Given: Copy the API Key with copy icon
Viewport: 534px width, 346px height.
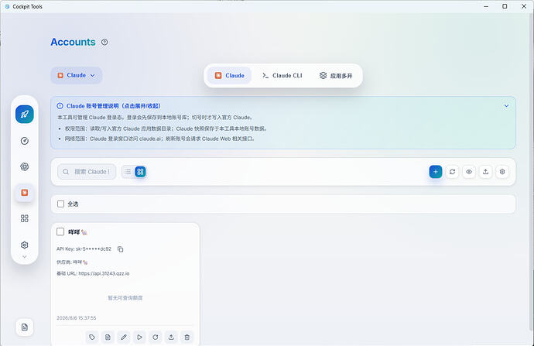Looking at the screenshot, I should point(120,249).
